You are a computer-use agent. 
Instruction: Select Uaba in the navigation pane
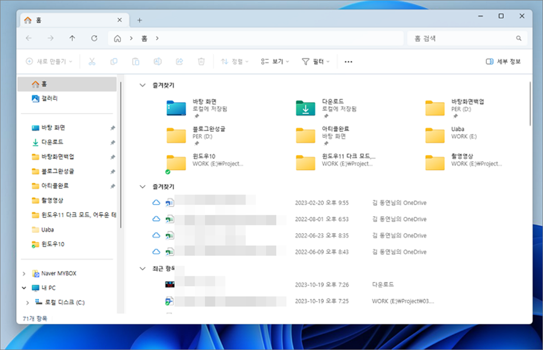67,229
